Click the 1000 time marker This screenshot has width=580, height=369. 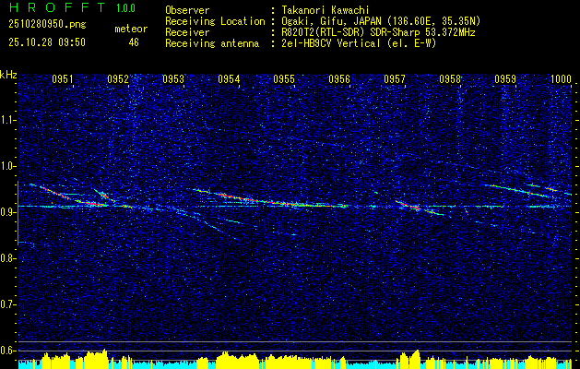tap(561, 78)
